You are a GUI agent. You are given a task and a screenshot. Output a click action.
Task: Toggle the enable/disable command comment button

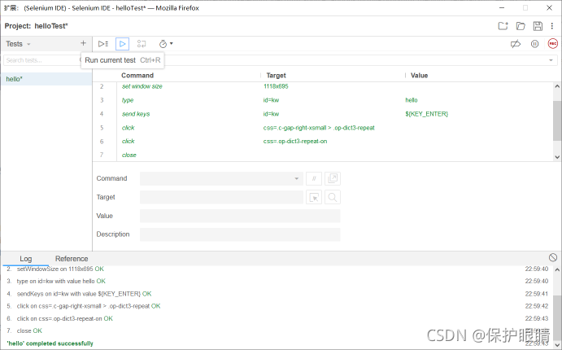314,178
